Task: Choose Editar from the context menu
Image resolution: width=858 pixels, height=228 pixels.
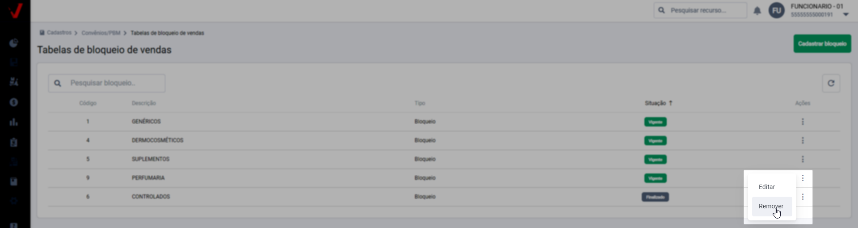Action: pyautogui.click(x=767, y=187)
